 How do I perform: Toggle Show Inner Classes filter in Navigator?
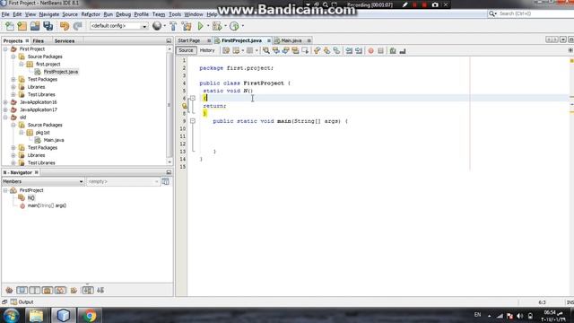(60, 291)
